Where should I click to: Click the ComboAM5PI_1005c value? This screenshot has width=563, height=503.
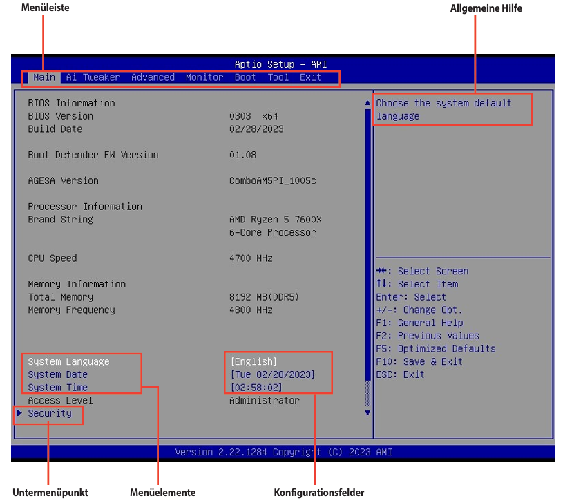273,181
